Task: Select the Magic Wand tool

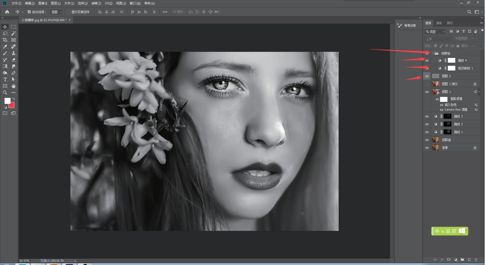Action: (x=13, y=33)
